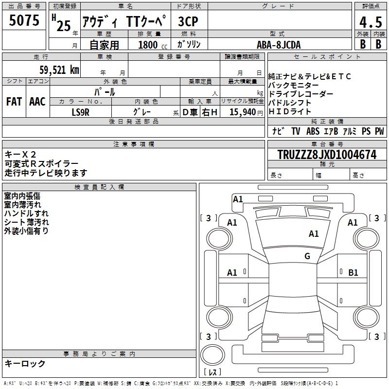
Task: Click the パドルシフト sales point
Action: click(290, 103)
